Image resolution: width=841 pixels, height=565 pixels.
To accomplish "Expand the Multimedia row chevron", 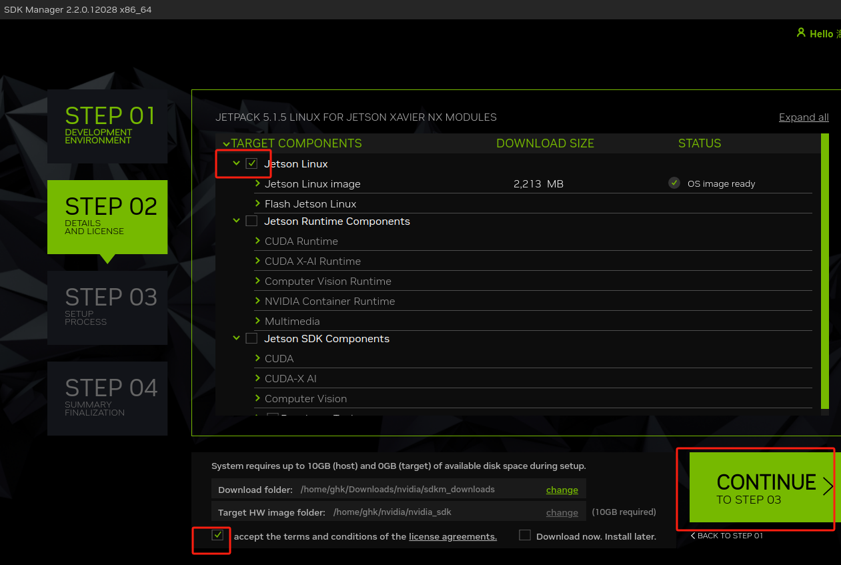I will (x=258, y=320).
